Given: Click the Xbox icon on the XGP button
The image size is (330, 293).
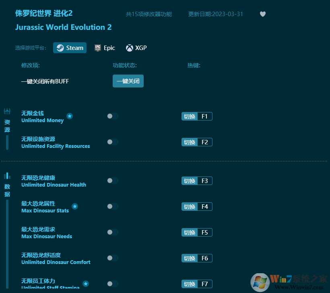Looking at the screenshot, I should [129, 48].
